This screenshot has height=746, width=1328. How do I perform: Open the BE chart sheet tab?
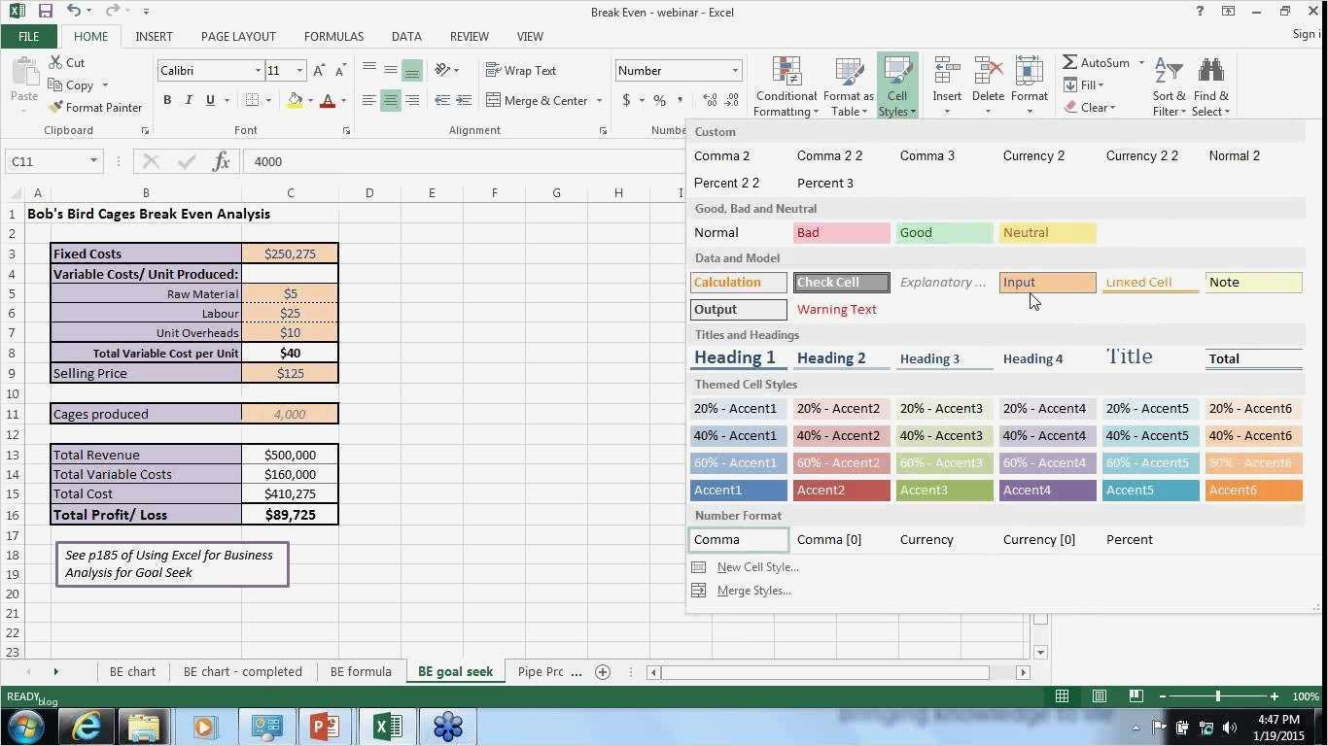point(132,671)
